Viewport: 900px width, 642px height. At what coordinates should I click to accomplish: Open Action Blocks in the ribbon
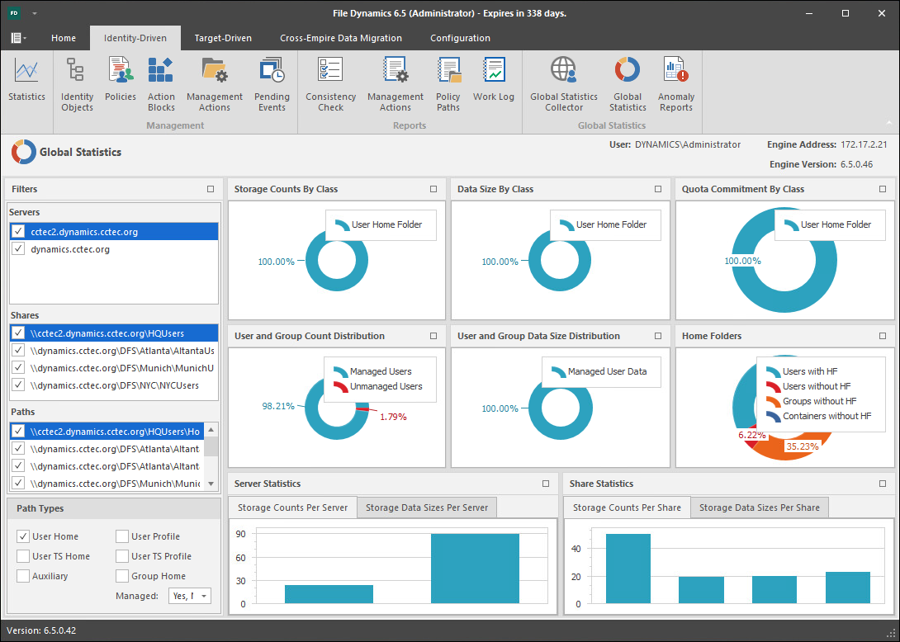coord(161,84)
